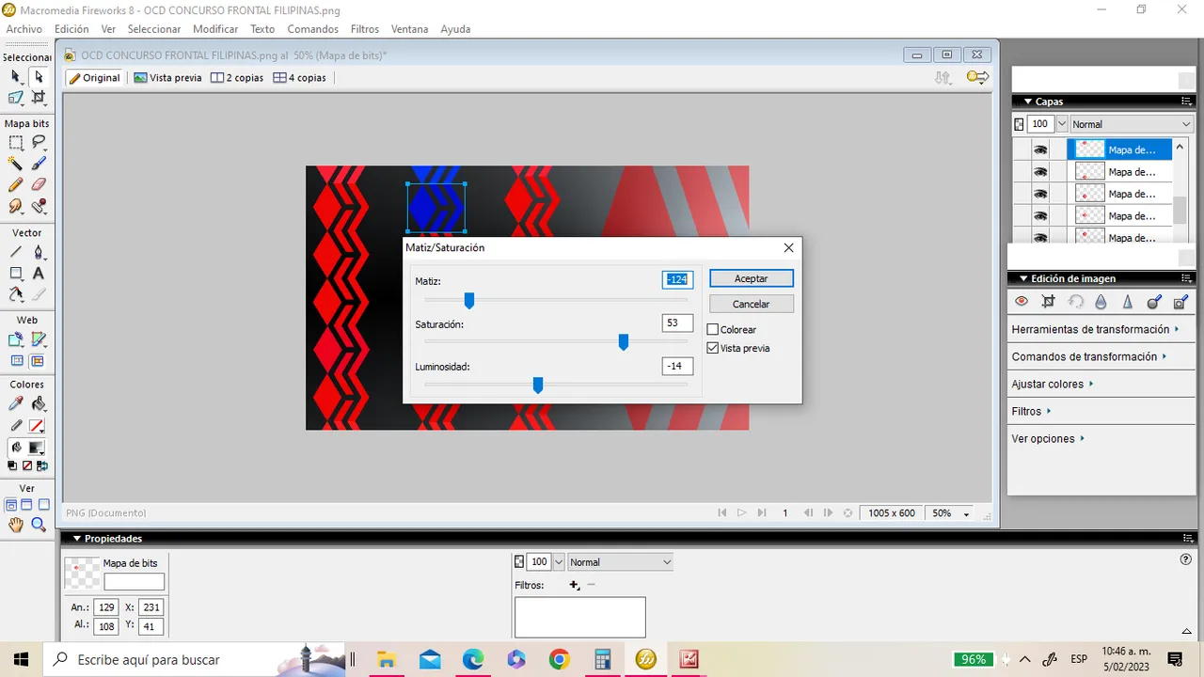This screenshot has height=677, width=1204.
Task: Click the Matiz slider handle
Action: point(469,300)
